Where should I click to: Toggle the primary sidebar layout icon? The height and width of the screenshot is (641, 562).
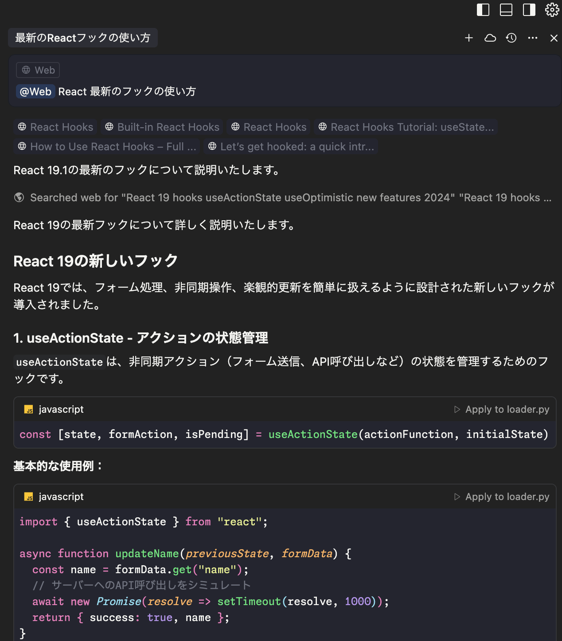[483, 10]
